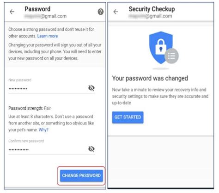Viewport: 219px width, 193px height.
Task: Click the Security Checkup page title
Action: click(152, 9)
